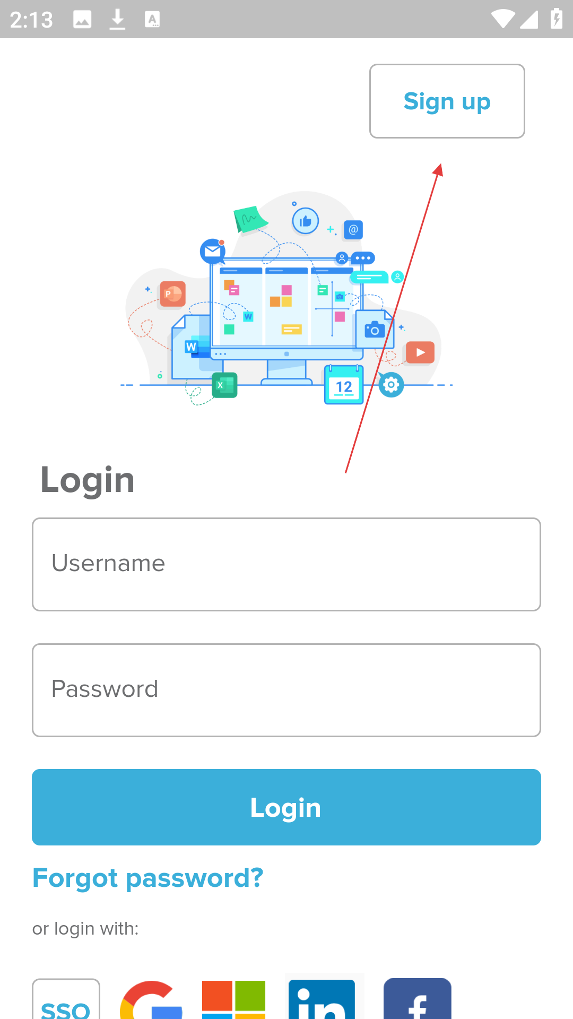Tap the calendar icon showing 12
Viewport: 573px width, 1019px height.
point(344,385)
